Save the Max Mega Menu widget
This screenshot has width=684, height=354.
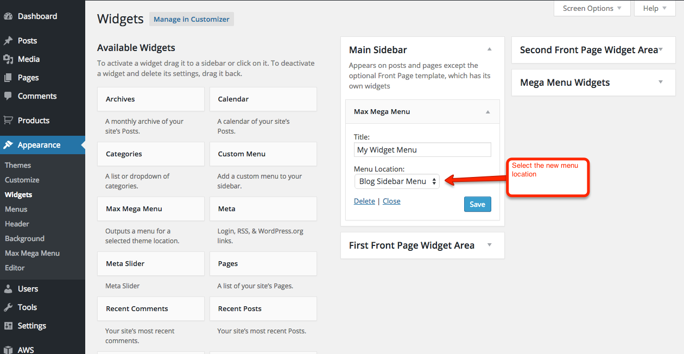[x=477, y=204]
